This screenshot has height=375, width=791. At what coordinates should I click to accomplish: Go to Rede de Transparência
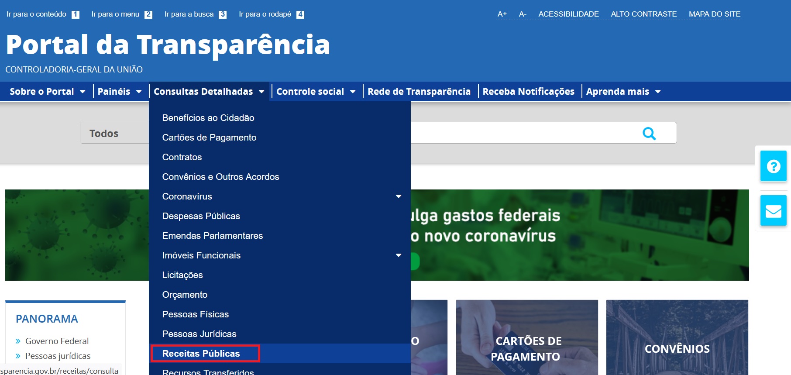coord(419,92)
